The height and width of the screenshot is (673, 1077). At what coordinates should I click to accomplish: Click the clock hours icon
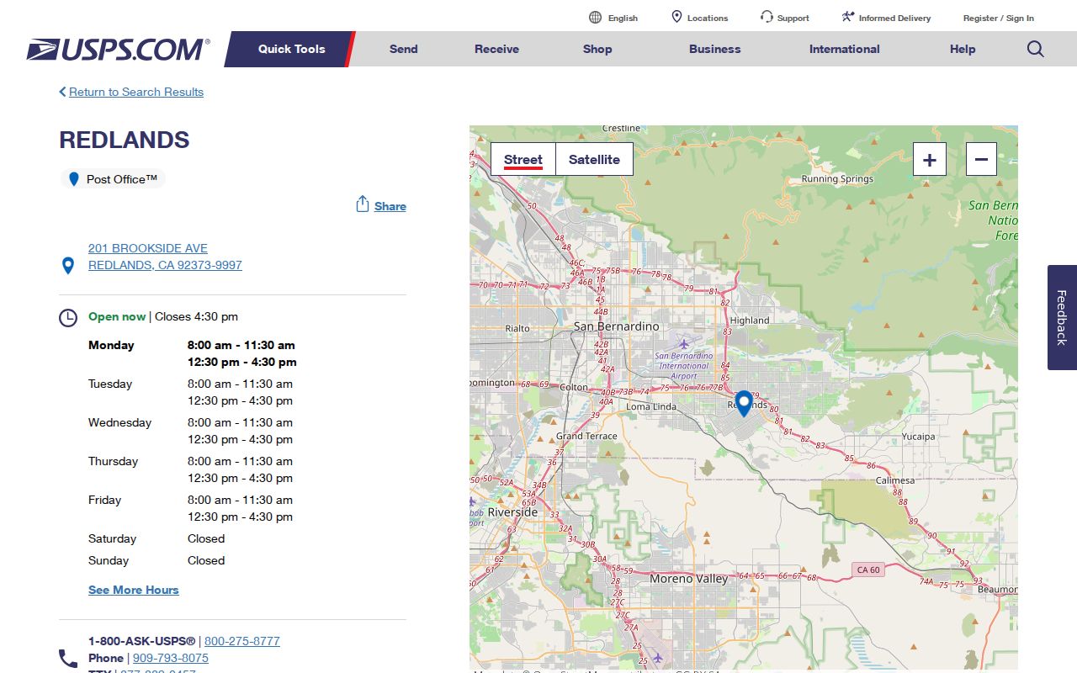[x=68, y=318]
